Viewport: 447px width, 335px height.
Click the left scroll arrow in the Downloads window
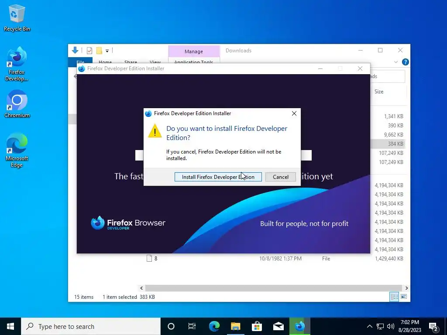pos(141,288)
